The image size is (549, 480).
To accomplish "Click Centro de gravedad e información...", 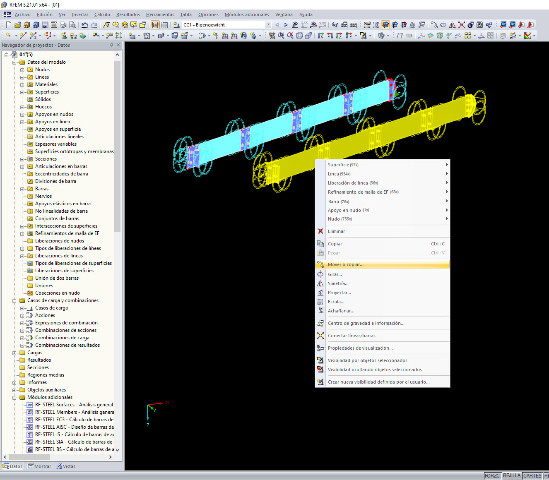I will pyautogui.click(x=383, y=323).
